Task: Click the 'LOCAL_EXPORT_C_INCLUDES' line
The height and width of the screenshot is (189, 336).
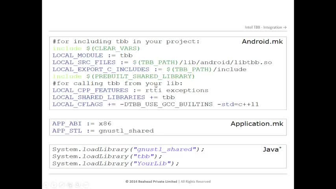Action: 150,70
